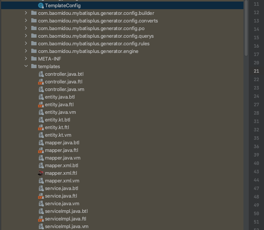Click the config.querys folder icon
Viewport: 264px width, 230px height.
pyautogui.click(x=34, y=36)
